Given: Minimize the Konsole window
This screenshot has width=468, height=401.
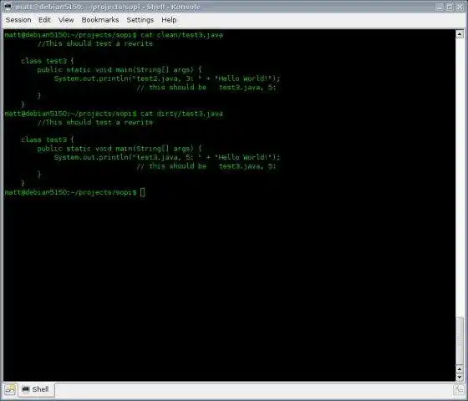Looking at the screenshot, I should pos(440,7).
